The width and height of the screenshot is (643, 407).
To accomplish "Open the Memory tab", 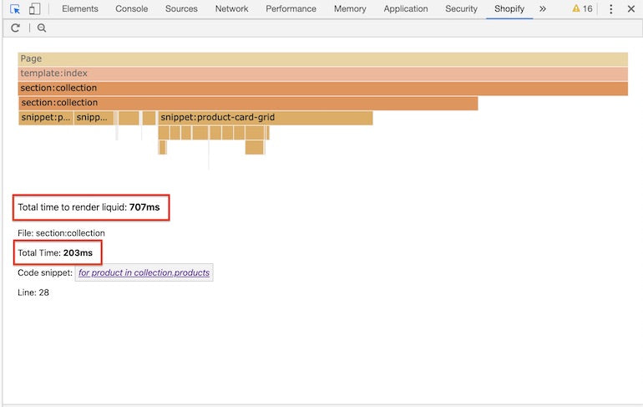I will pos(350,8).
